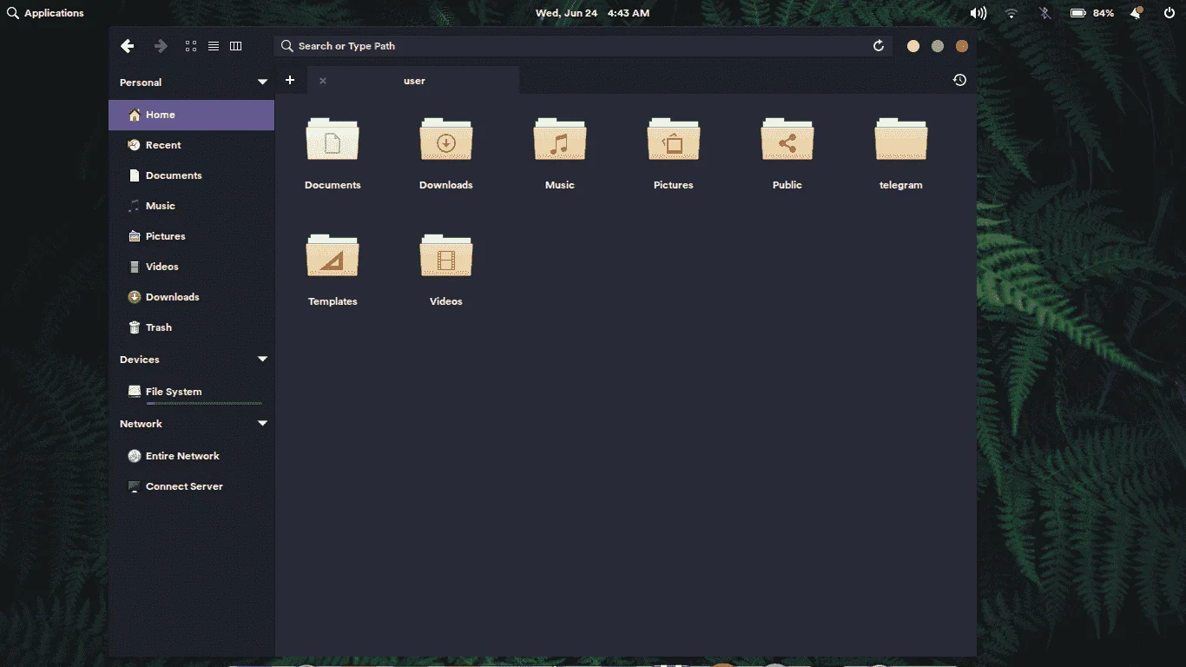
Task: Open the Bluetooth indicator in top bar
Action: click(x=1045, y=13)
